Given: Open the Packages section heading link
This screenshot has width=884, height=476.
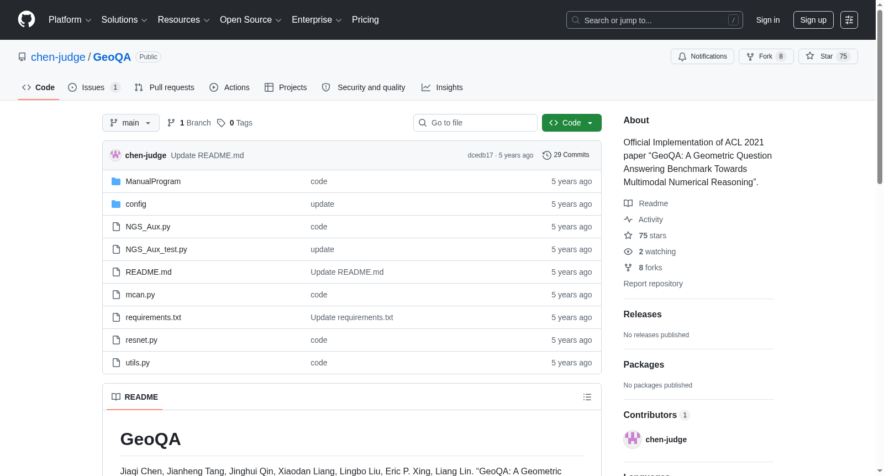Looking at the screenshot, I should click(x=644, y=364).
